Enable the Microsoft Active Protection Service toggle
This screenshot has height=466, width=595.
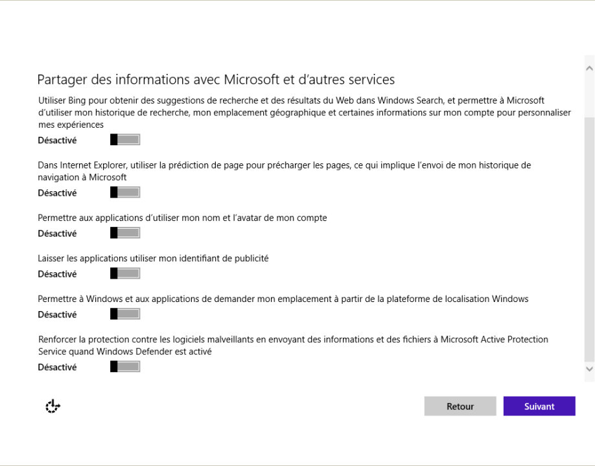(125, 367)
